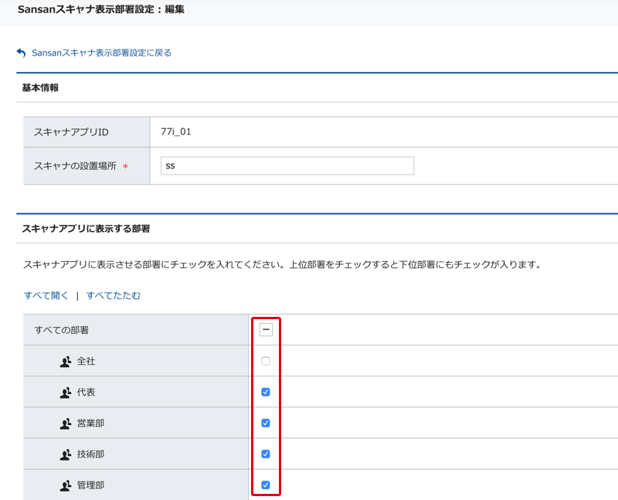Click the 全社 department icon
This screenshot has width=618, height=500.
pos(66,362)
